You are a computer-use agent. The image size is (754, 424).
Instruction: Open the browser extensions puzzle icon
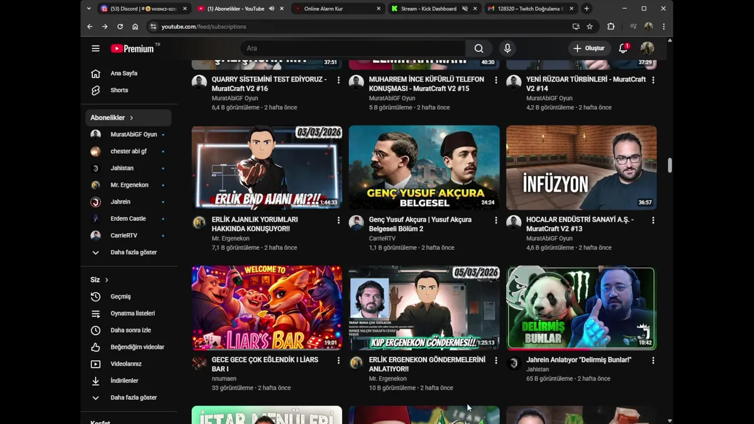point(611,26)
